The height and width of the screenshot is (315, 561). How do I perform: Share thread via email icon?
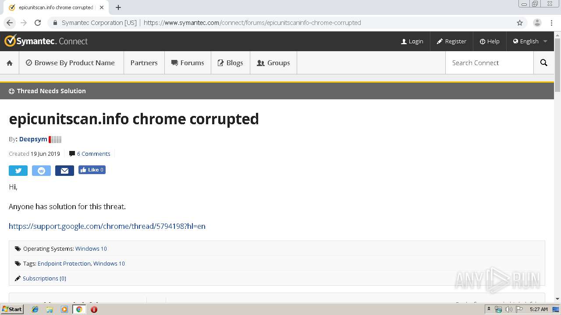[64, 171]
